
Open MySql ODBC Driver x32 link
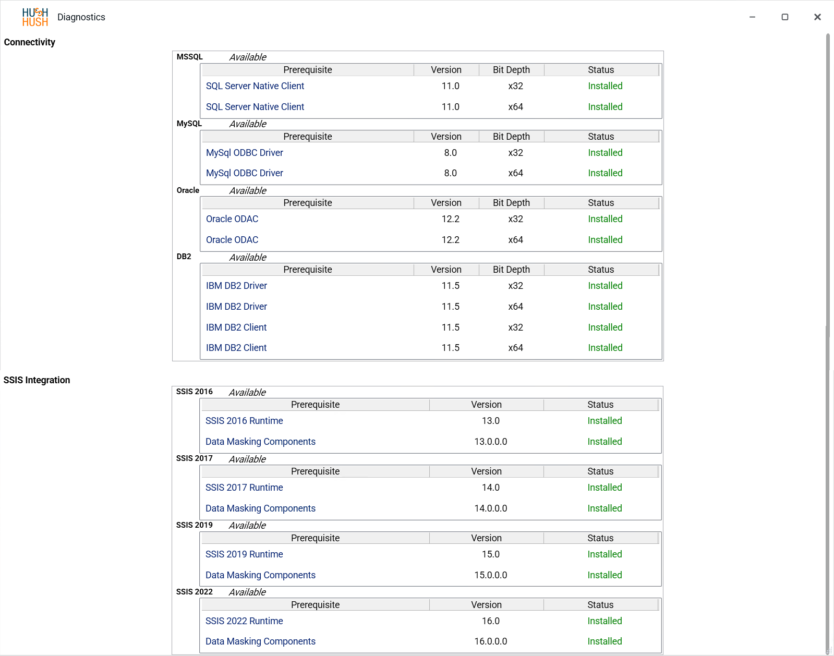[244, 153]
